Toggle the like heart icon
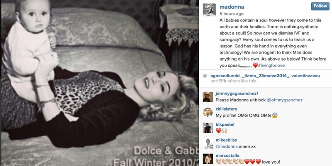 [205, 76]
